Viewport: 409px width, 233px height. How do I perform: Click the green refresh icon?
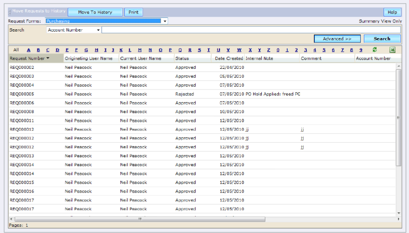pyautogui.click(x=375, y=50)
